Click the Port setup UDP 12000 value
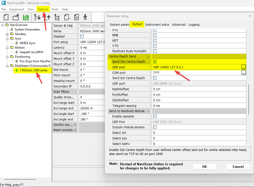254x187 pixels. point(92,42)
